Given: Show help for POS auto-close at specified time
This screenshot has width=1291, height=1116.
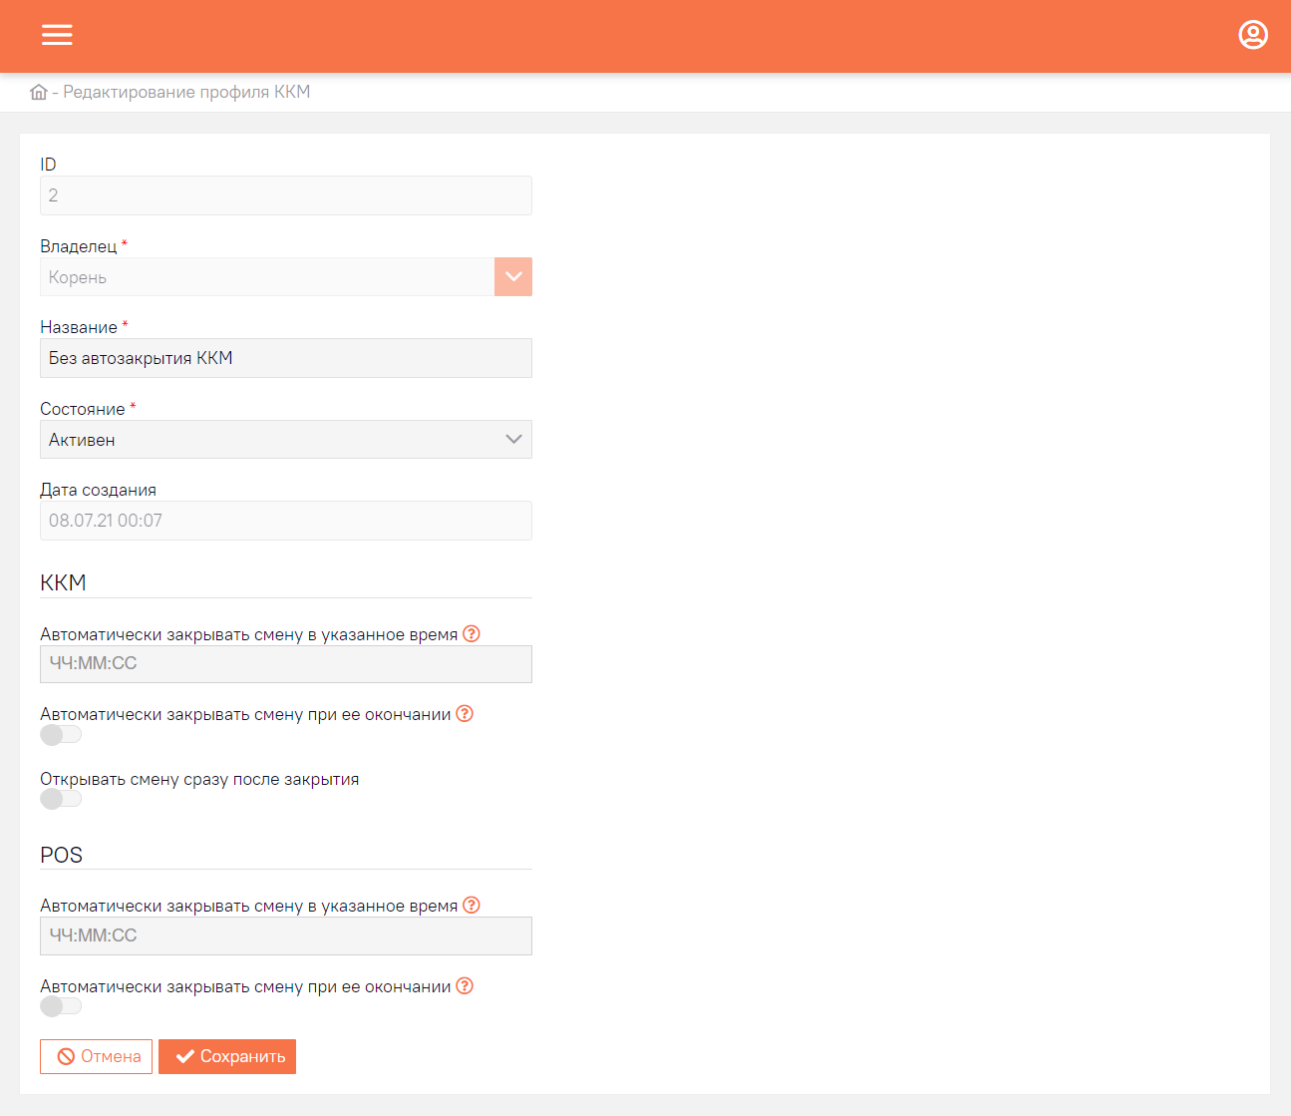Looking at the screenshot, I should coord(472,905).
